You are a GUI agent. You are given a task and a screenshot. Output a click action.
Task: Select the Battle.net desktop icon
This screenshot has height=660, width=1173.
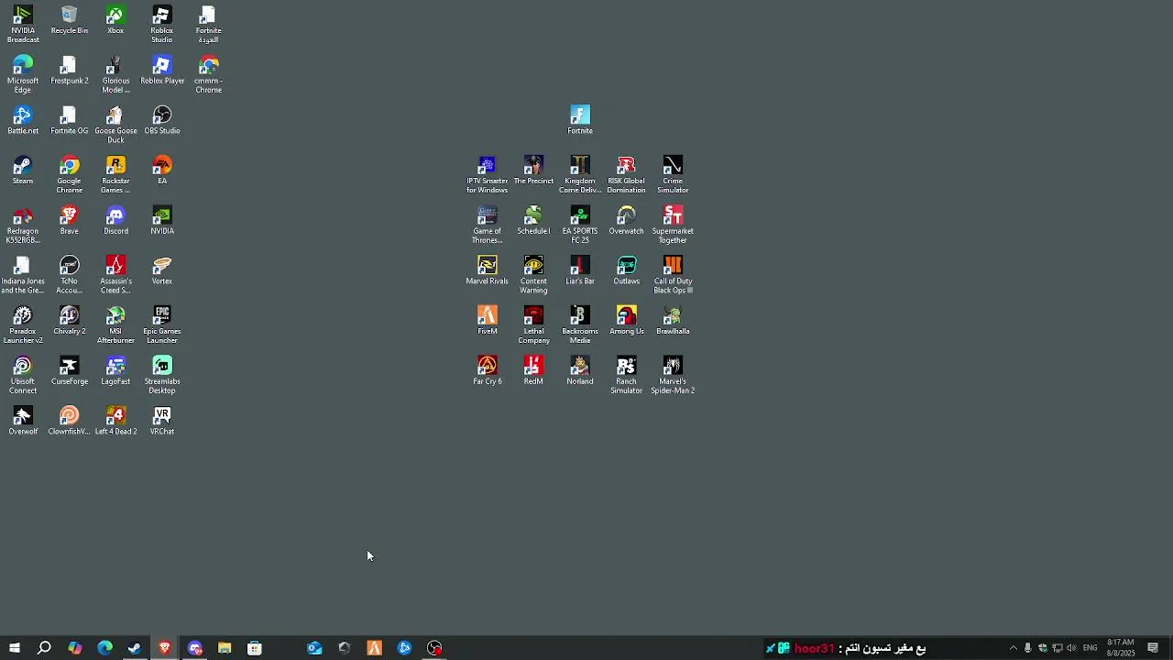tap(23, 120)
